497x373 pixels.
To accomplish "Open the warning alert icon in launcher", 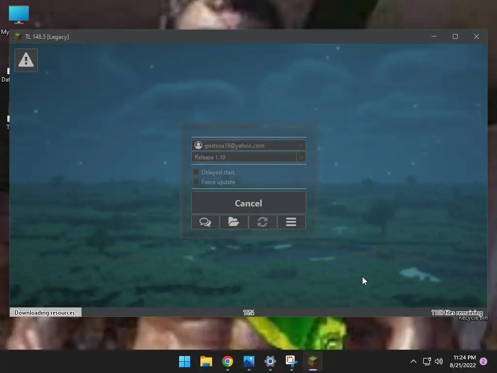I will (x=26, y=60).
